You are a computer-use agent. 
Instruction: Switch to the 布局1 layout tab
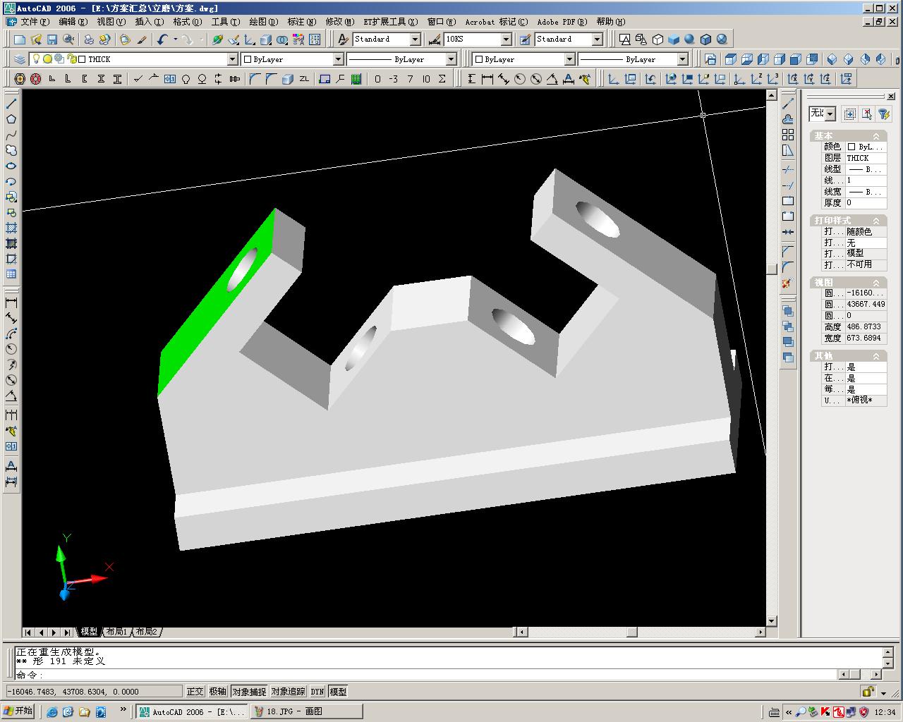117,632
